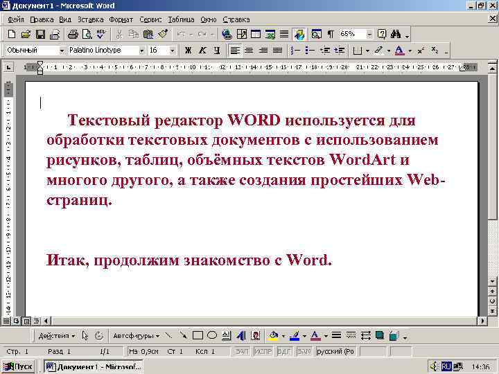Image resolution: width=499 pixels, height=374 pixels.
Task: Click the RU language indicator
Action: (x=446, y=366)
